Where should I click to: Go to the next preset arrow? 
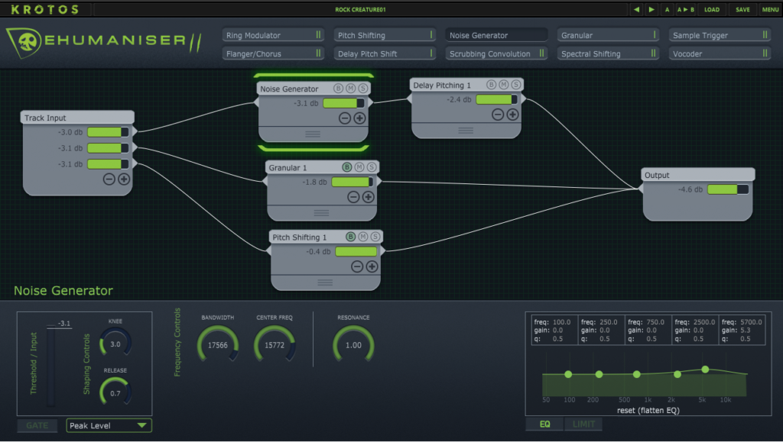[651, 10]
